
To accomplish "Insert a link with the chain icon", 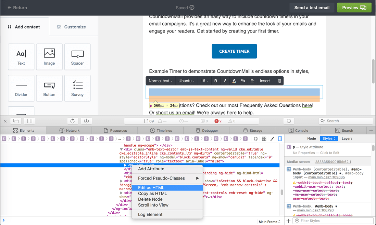I will pos(243,81).
